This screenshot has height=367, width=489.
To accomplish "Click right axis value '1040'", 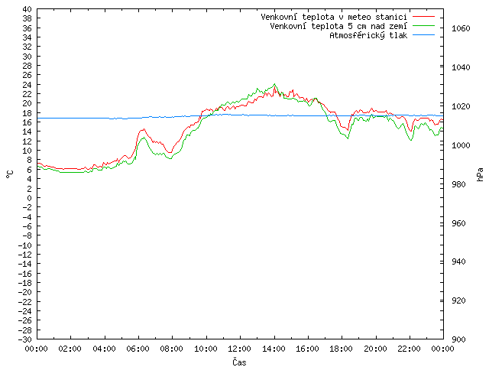I will 461,67.
